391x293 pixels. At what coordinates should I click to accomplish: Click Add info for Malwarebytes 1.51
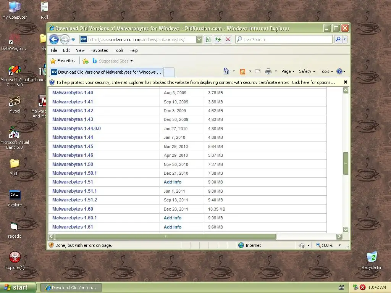pyautogui.click(x=173, y=182)
